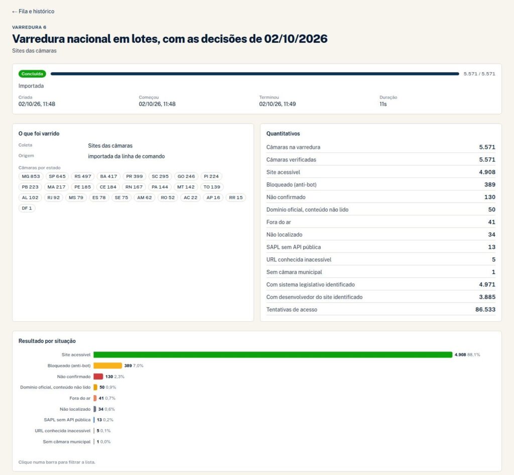Viewport: 514px width, 475px height.
Task: Select the PI 224 state chip
Action: pyautogui.click(x=211, y=176)
